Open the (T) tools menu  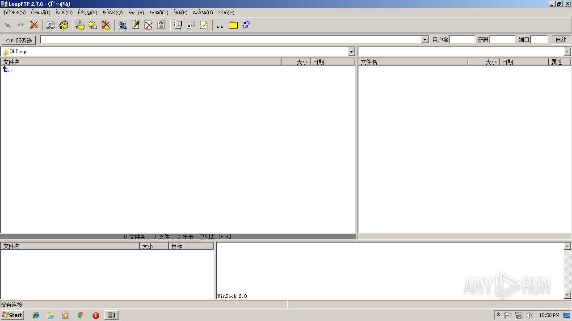click(159, 12)
